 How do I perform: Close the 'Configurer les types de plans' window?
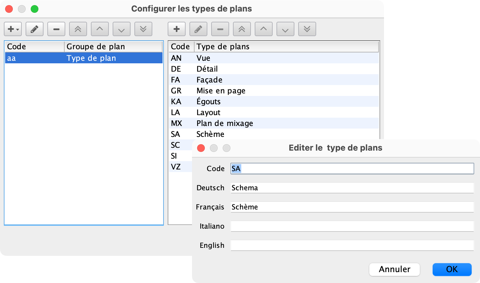9,9
